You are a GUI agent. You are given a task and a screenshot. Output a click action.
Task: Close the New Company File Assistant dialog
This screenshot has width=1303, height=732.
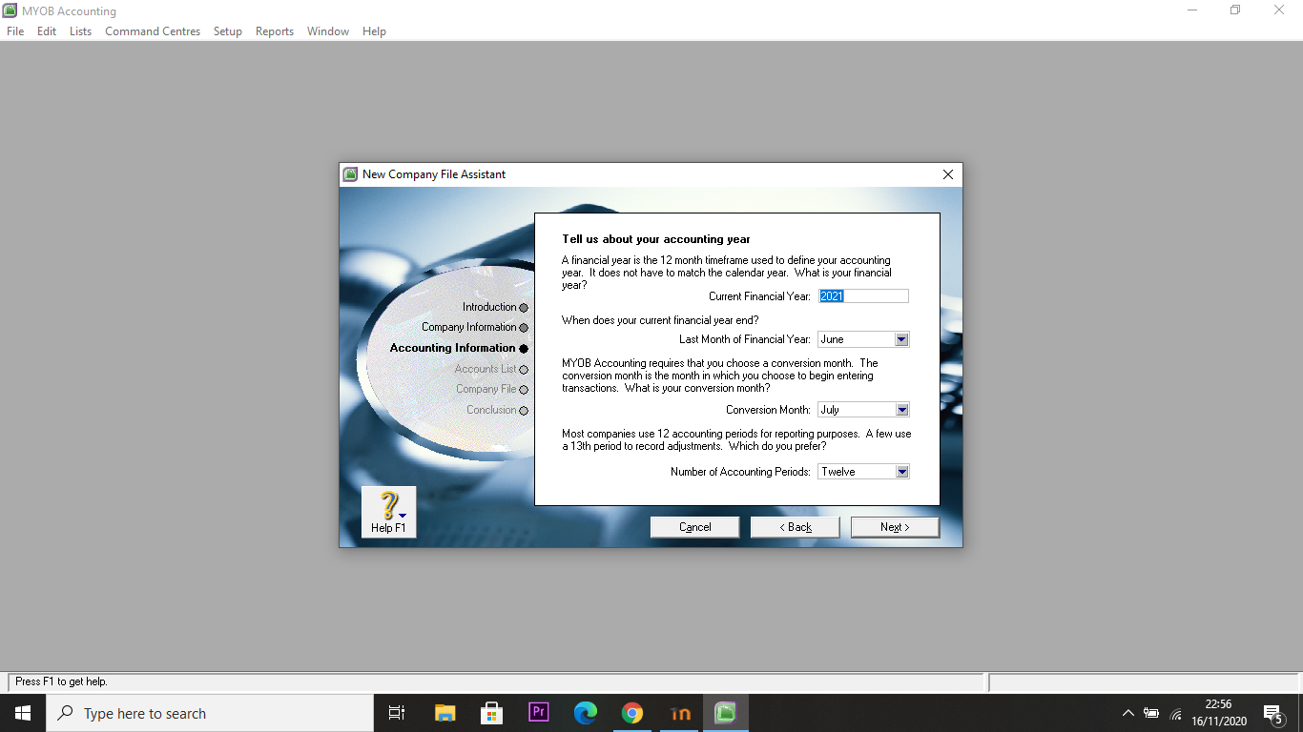[x=948, y=174]
